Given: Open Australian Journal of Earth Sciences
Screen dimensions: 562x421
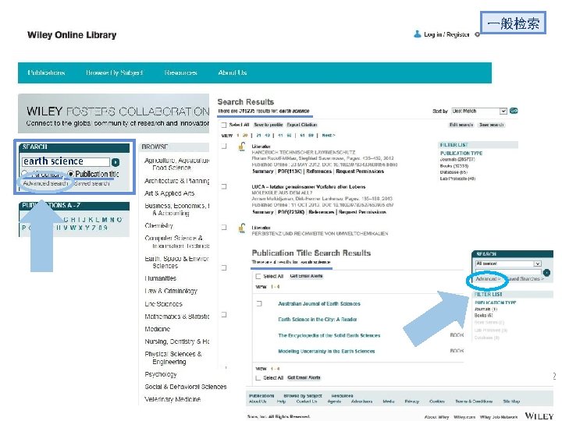Looking at the screenshot, I should coord(319,304).
